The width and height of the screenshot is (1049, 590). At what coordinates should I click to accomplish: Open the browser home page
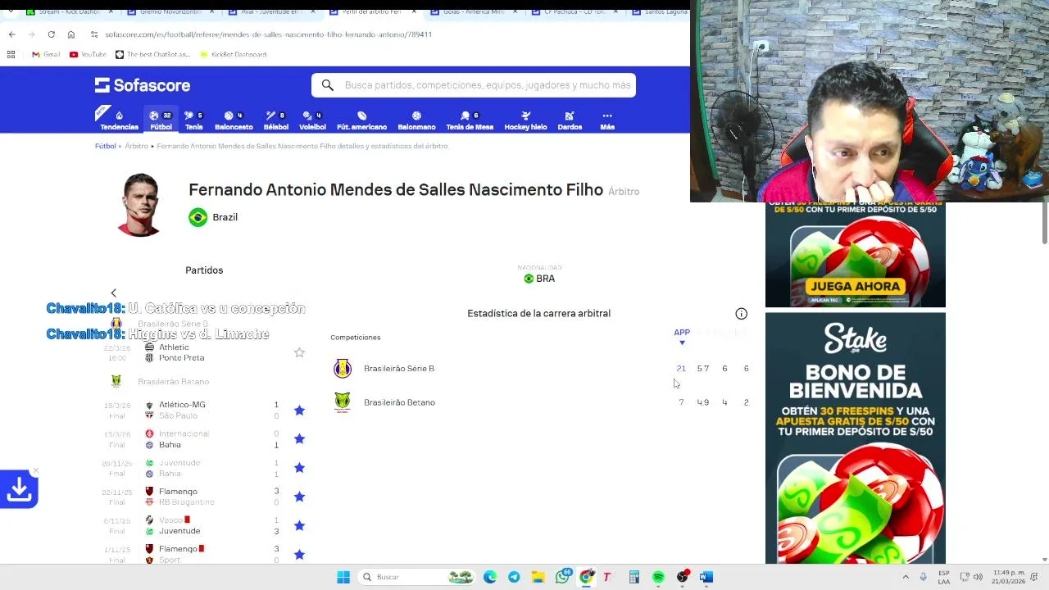point(71,34)
